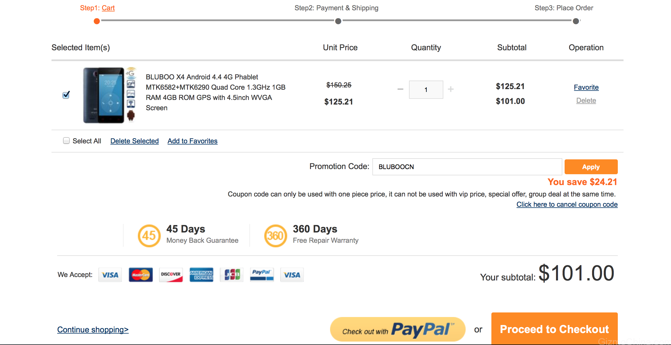Check out with PayPal button
Image resolution: width=671 pixels, height=345 pixels.
coord(398,329)
